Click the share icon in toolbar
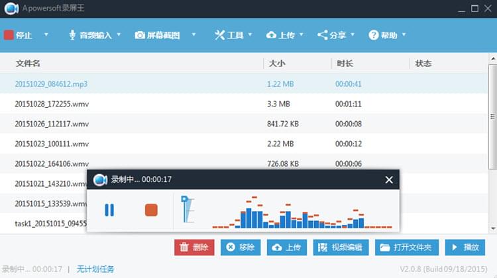Image resolution: width=497 pixels, height=278 pixels. click(322, 35)
